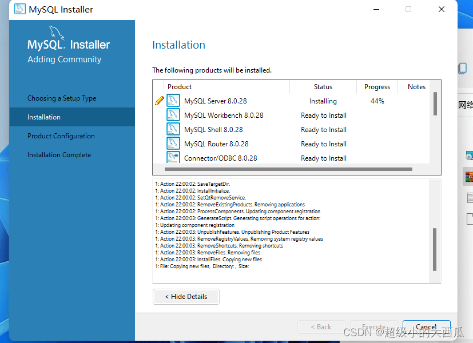The image size is (473, 343).
Task: Click the horizontal scrollbar of the product list
Action: click(x=288, y=169)
